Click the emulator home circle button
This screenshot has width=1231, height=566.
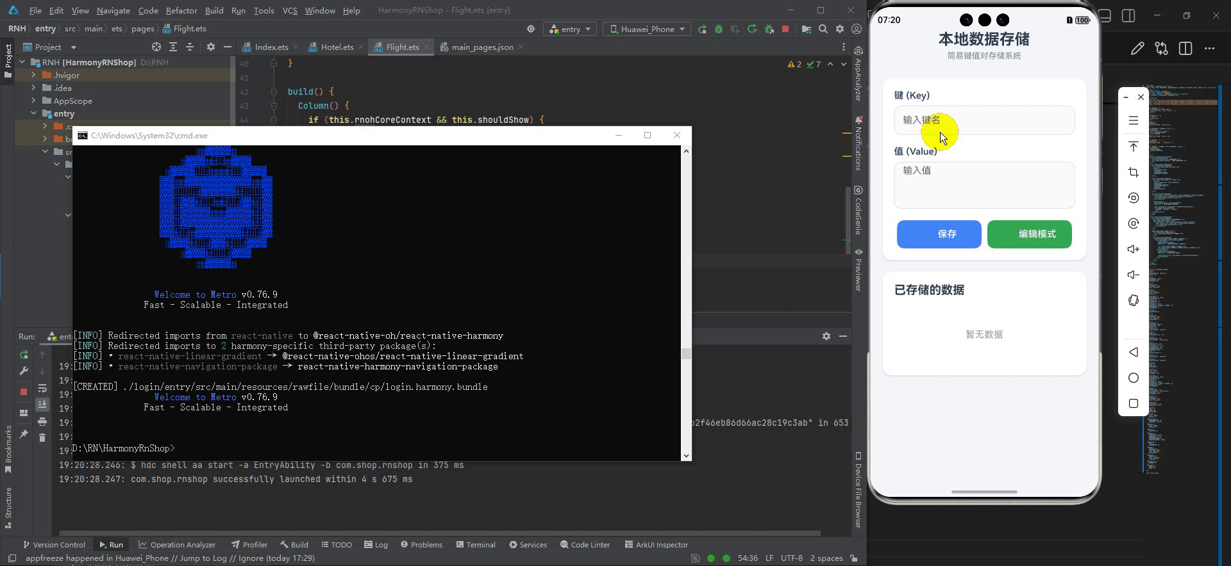[1134, 378]
